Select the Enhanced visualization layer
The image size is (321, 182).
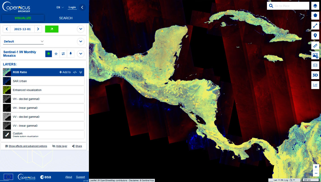coord(44,90)
